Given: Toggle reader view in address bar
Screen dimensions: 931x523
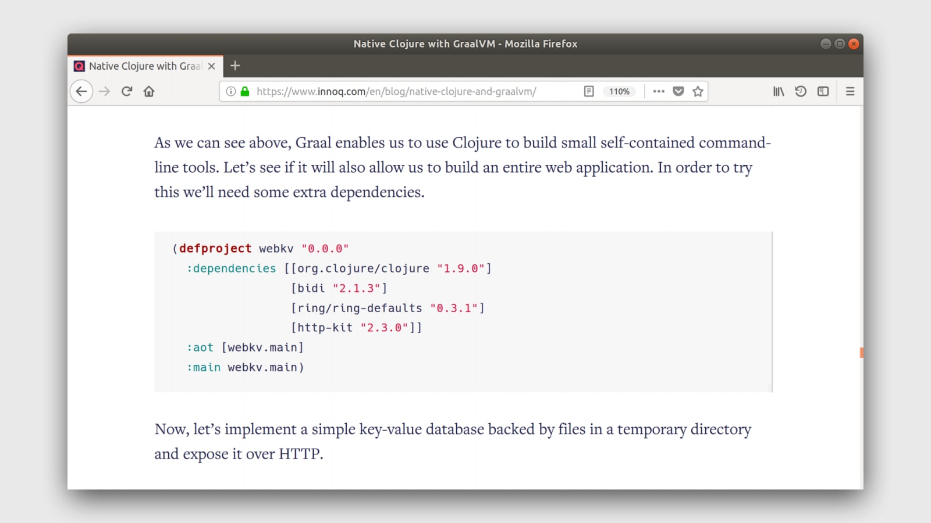Looking at the screenshot, I should (x=589, y=91).
